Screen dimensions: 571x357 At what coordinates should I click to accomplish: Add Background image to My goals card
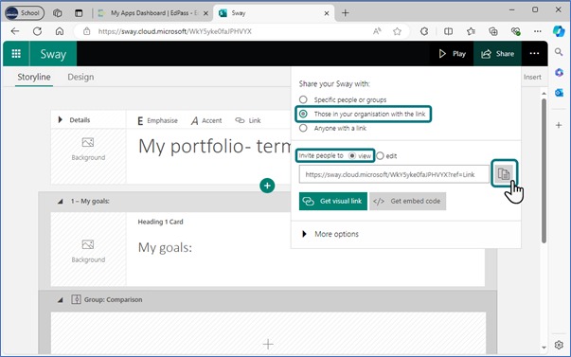click(88, 251)
